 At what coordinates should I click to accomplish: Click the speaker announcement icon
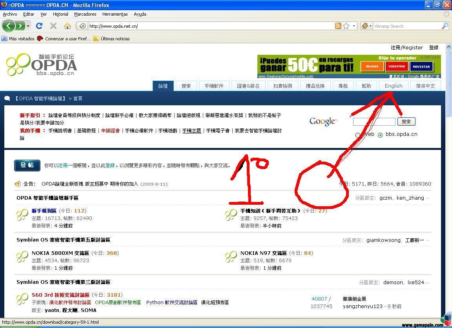(x=18, y=184)
